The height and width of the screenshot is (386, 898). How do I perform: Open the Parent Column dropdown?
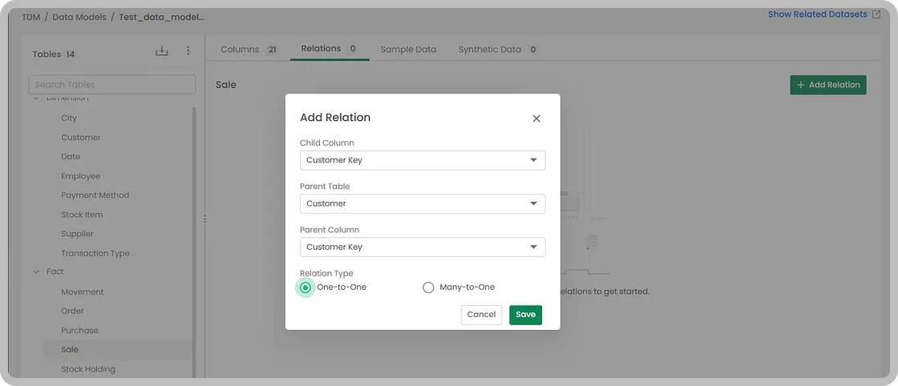423,247
